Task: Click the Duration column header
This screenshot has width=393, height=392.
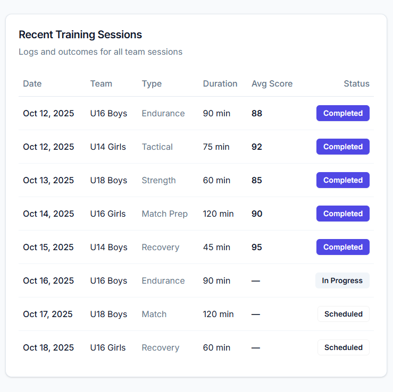Action: tap(220, 83)
